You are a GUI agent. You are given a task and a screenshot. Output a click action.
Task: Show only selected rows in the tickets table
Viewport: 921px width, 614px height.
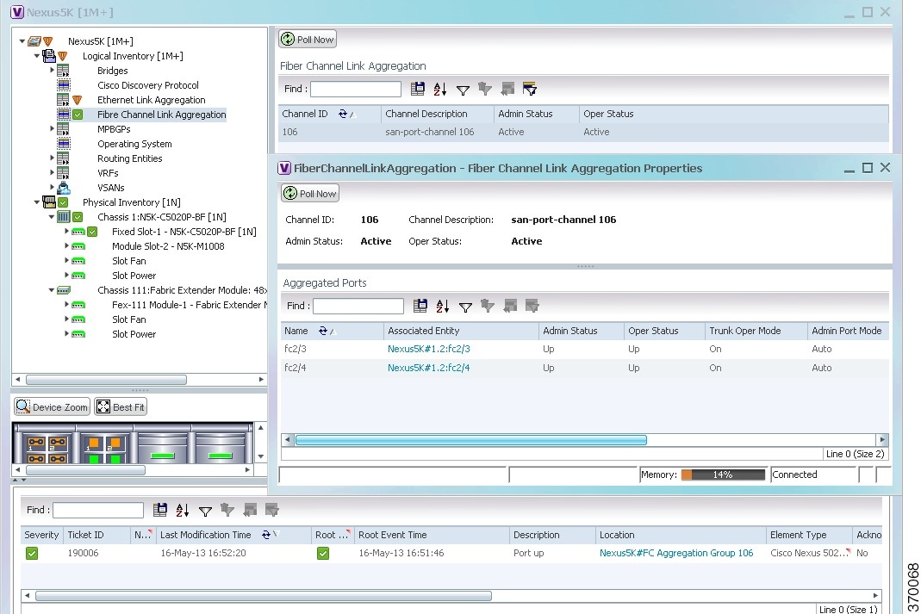click(x=272, y=510)
